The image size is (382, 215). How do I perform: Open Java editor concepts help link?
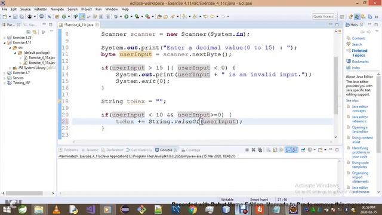point(359,109)
